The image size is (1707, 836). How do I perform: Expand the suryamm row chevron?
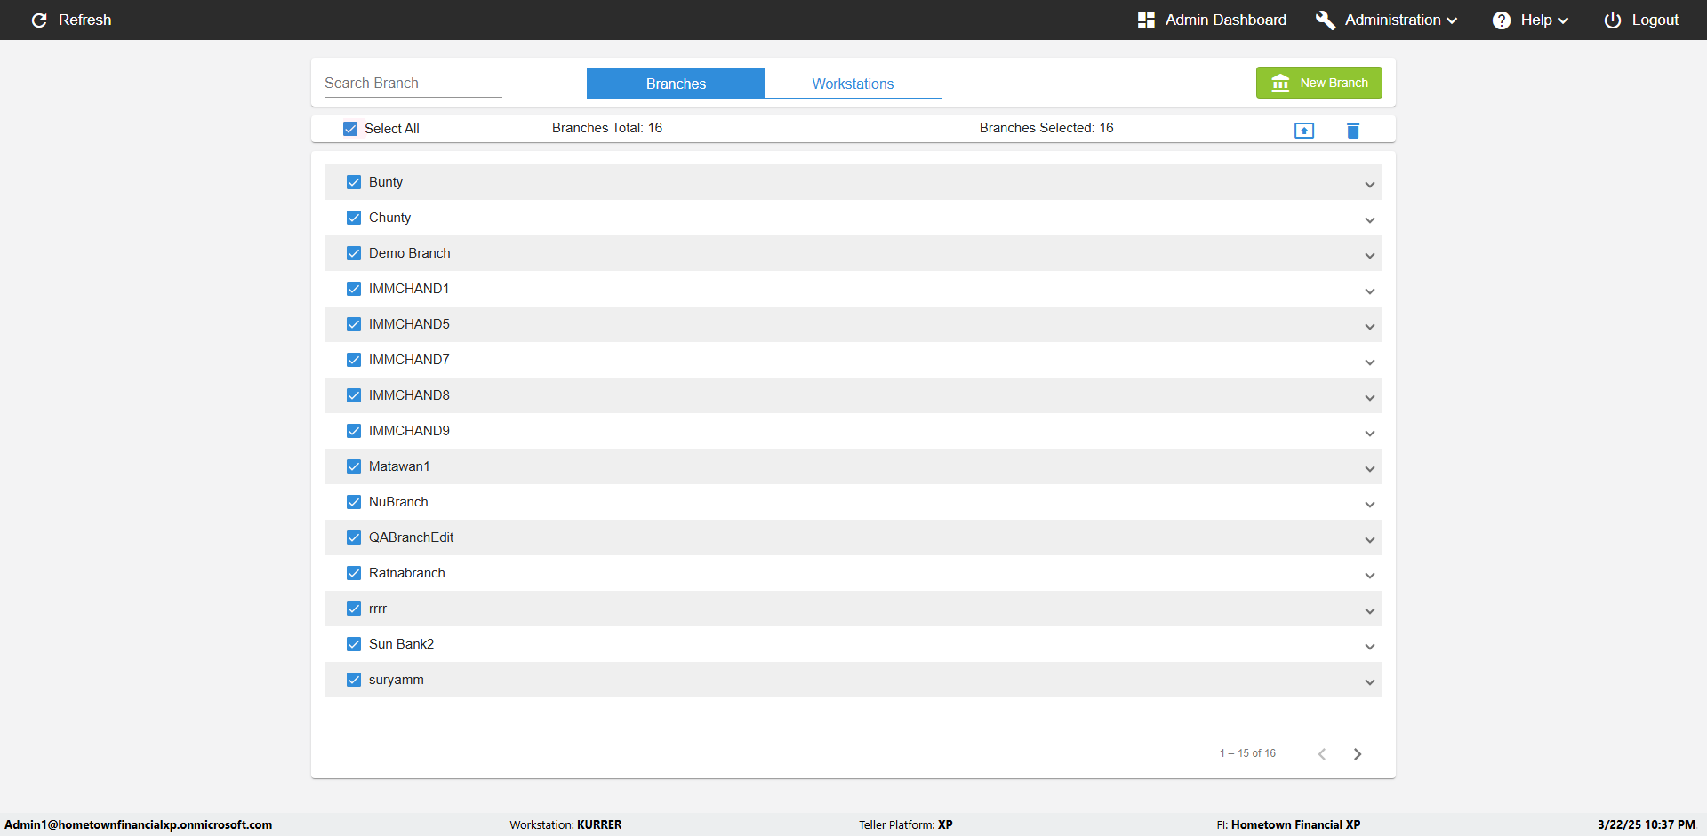tap(1370, 682)
